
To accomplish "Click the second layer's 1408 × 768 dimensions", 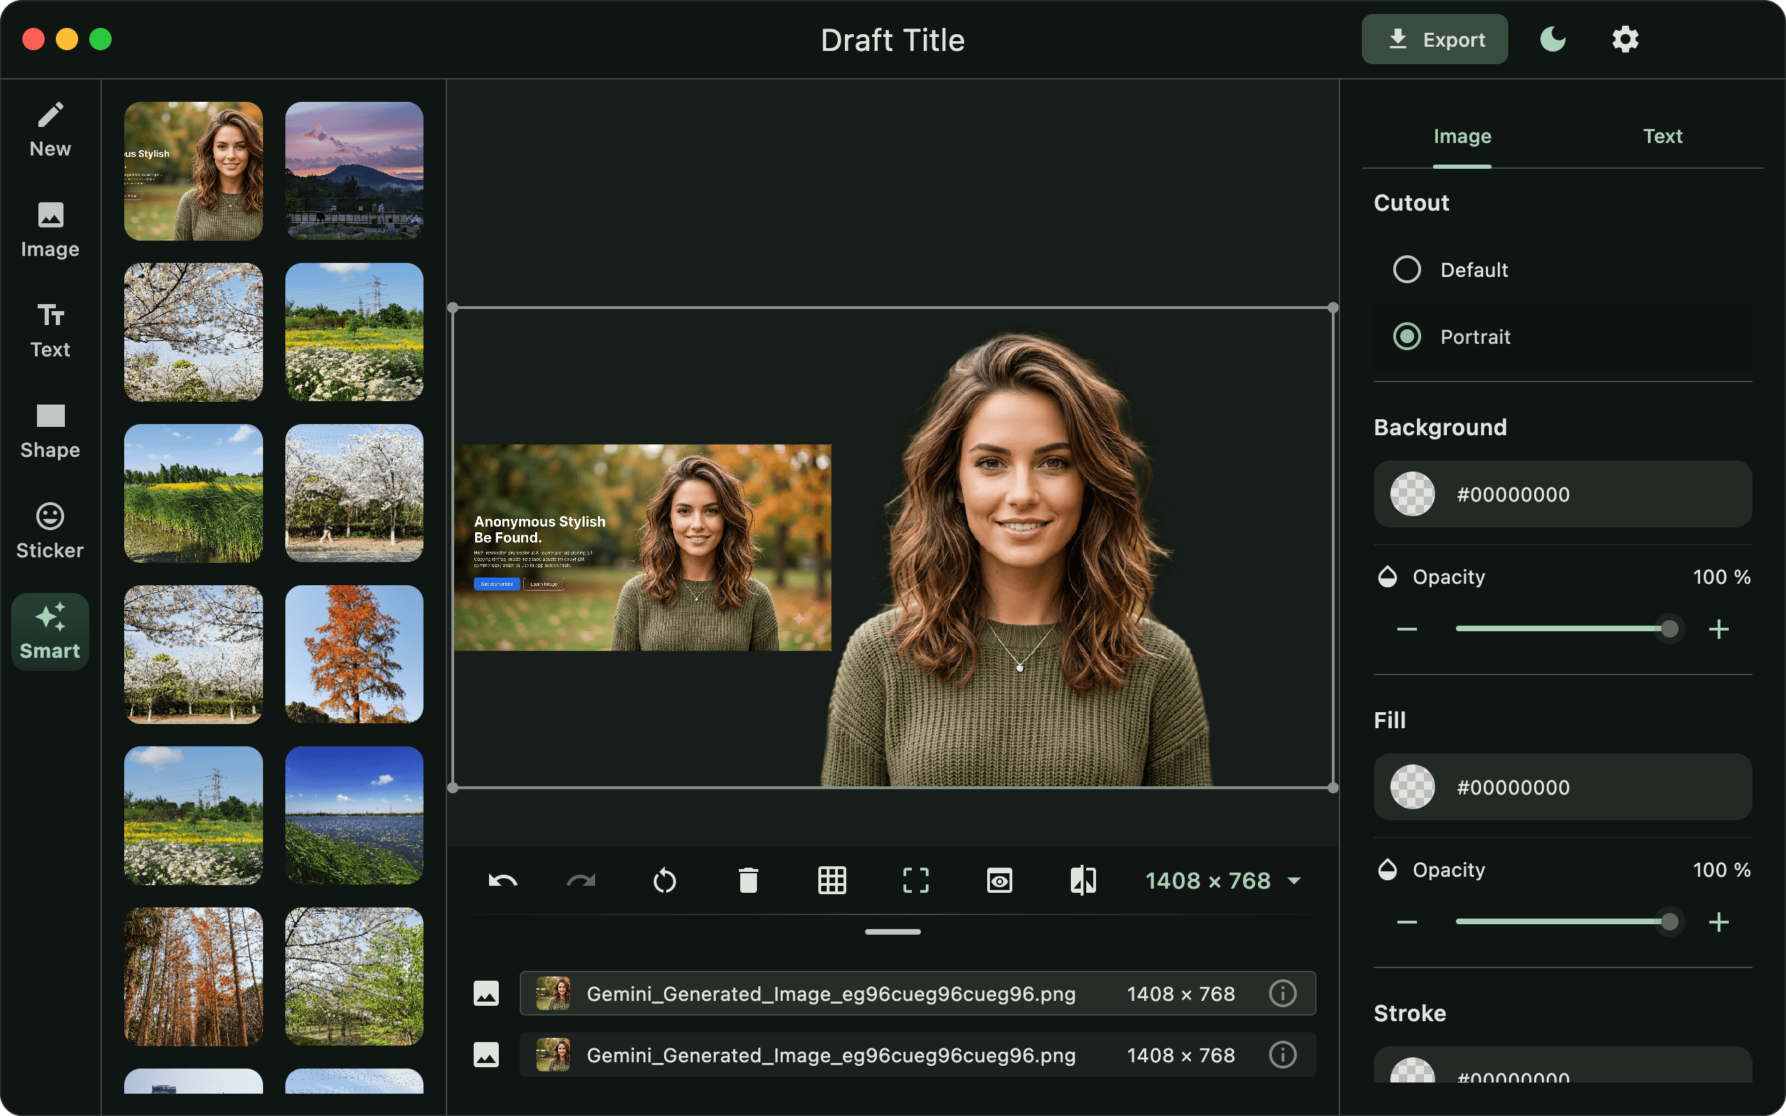I will pos(1181,1055).
